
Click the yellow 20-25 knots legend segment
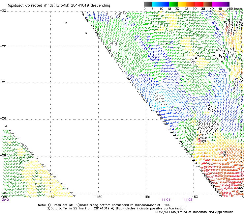[182, 4]
